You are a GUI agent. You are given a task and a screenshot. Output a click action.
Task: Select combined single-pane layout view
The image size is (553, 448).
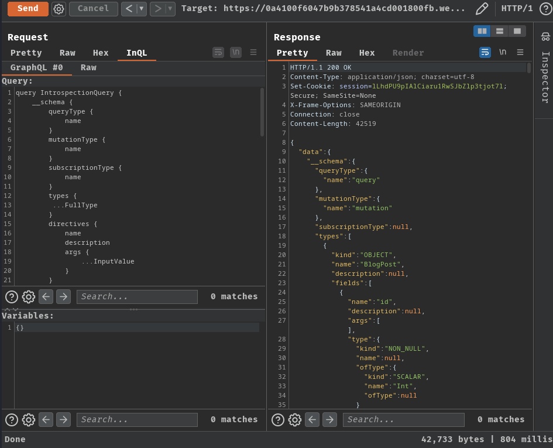[517, 31]
